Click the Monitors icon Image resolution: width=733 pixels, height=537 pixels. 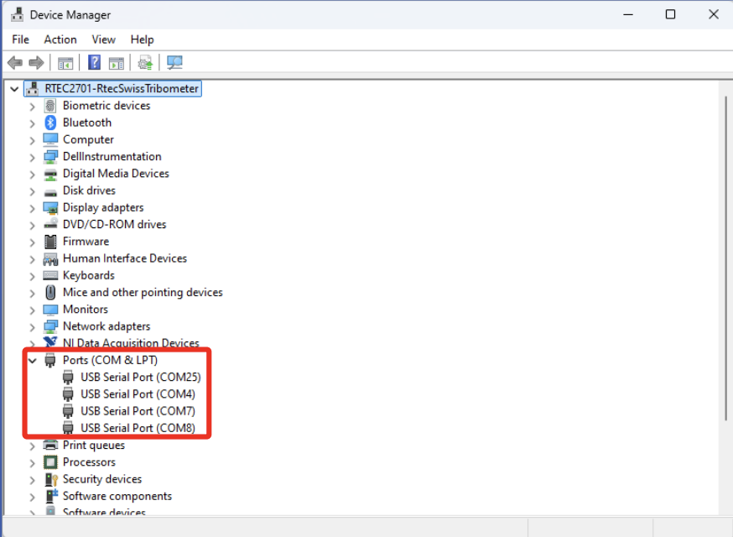click(50, 310)
